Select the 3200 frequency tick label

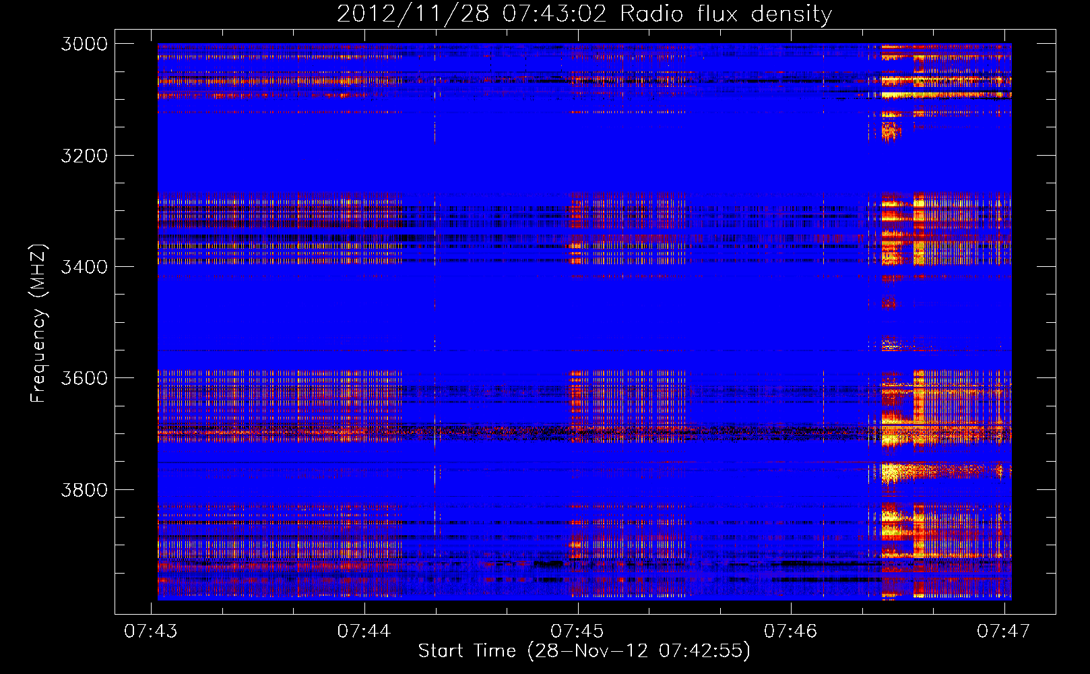click(x=84, y=156)
